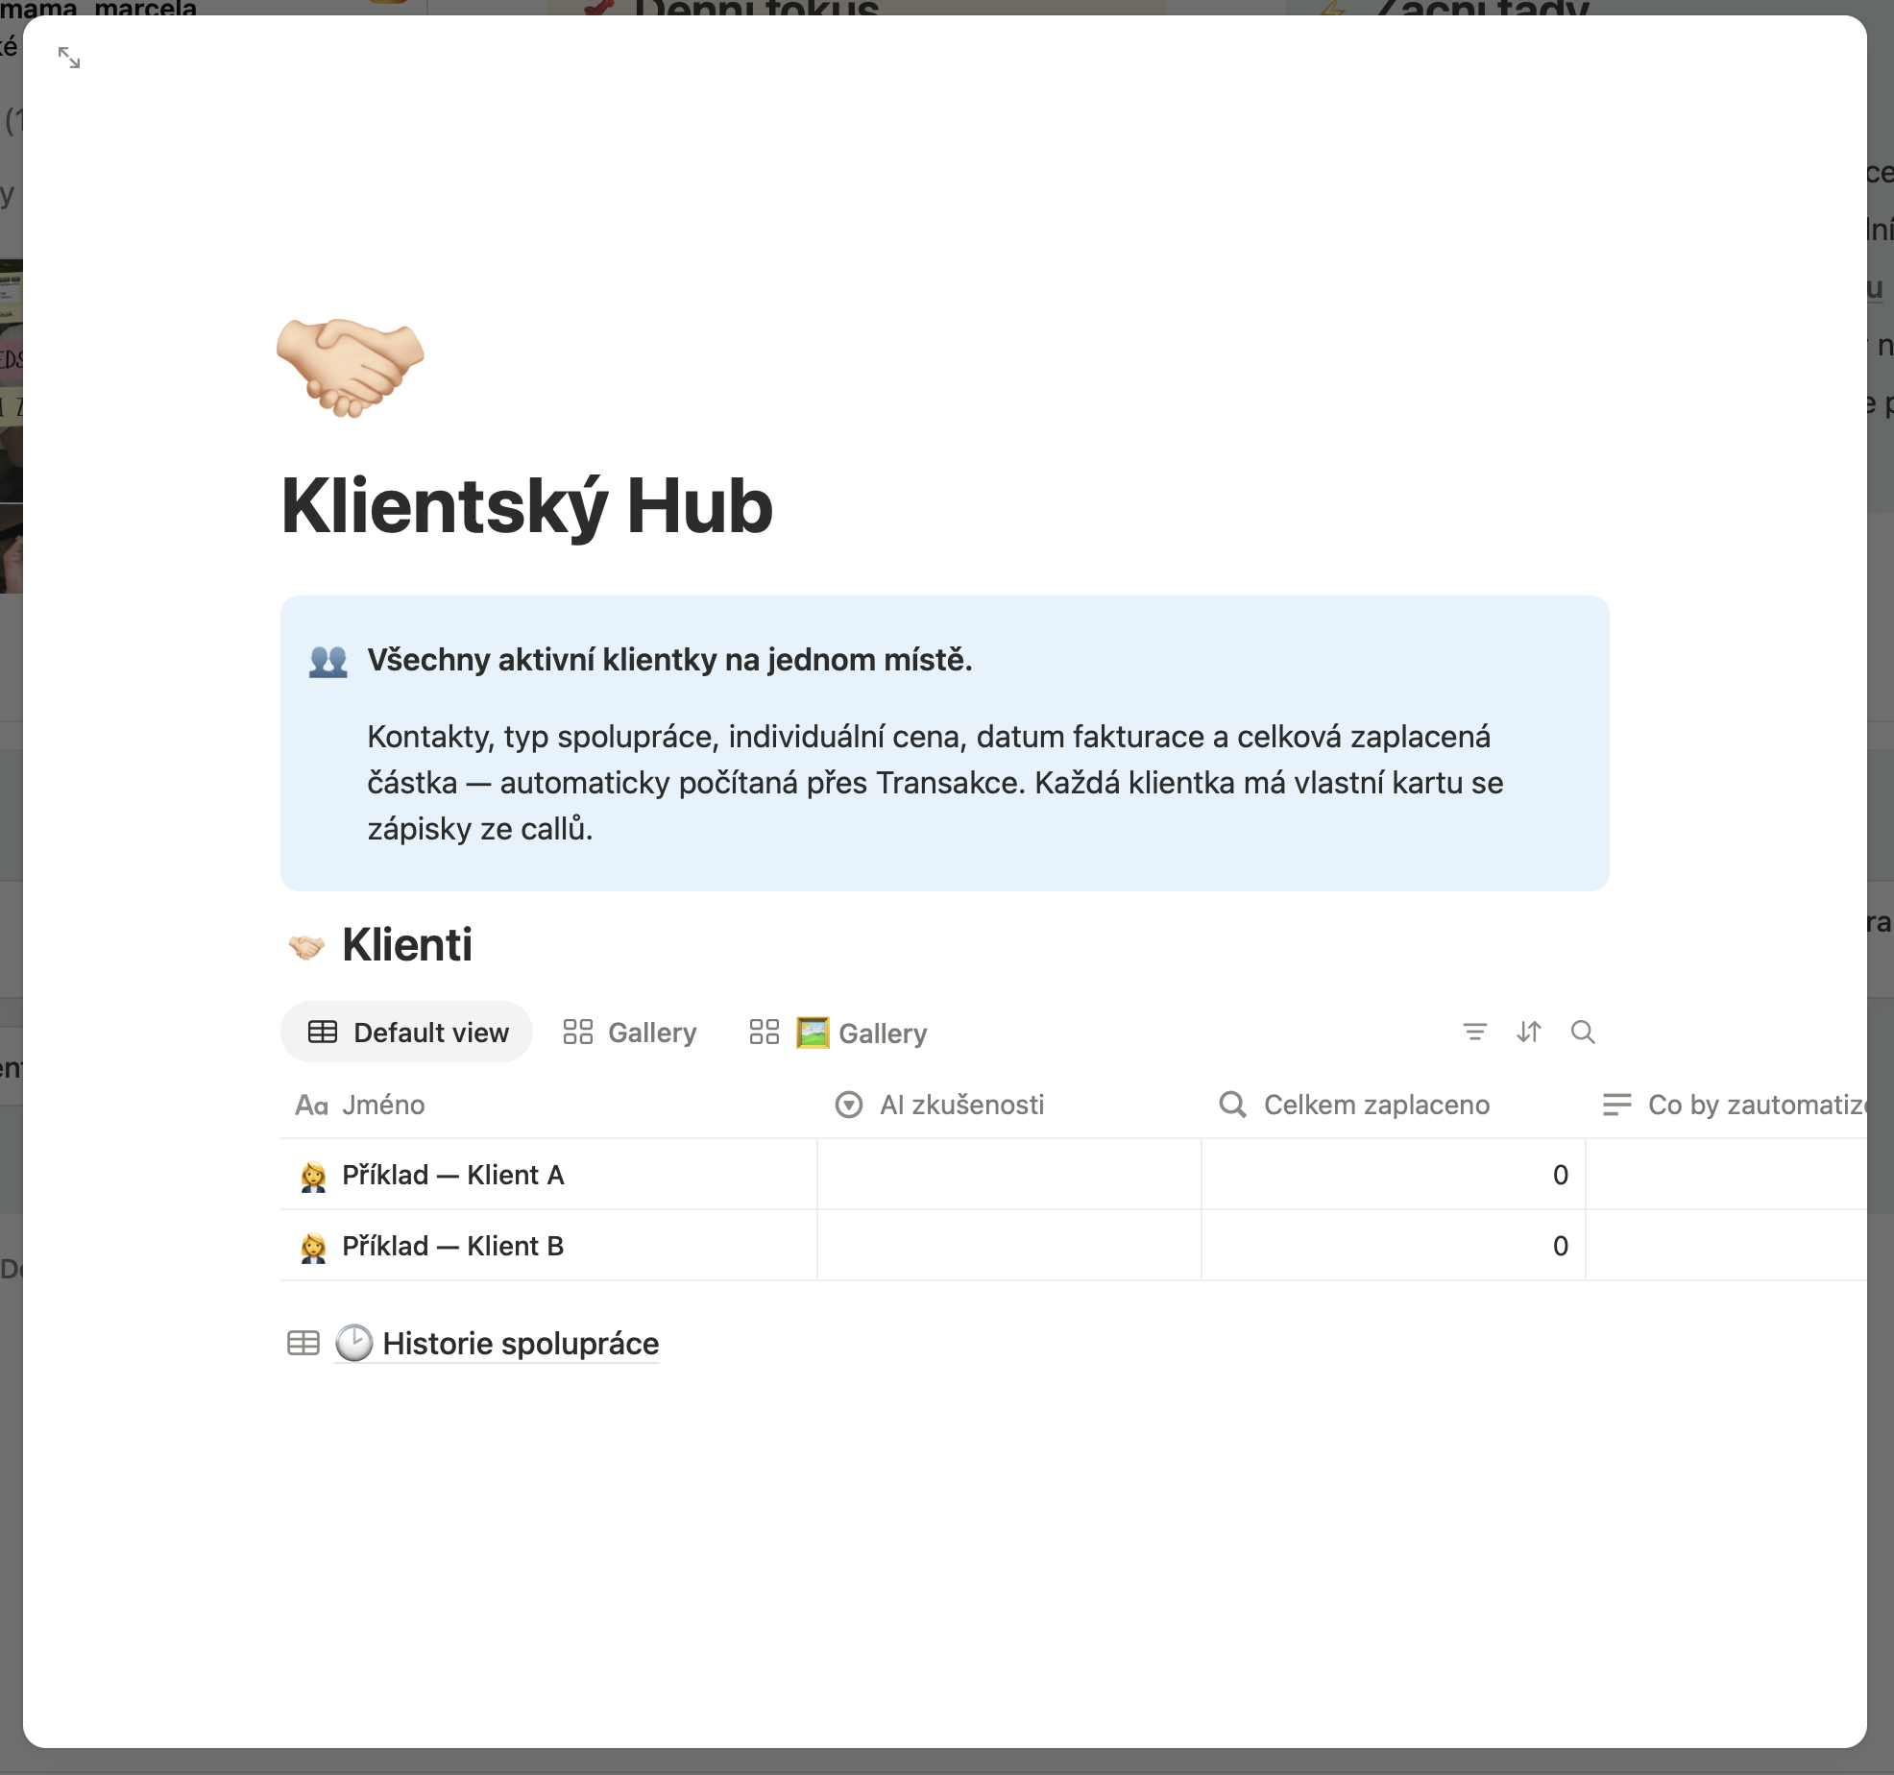Open the Co by zautomatizovala column header
The image size is (1894, 1775).
[1727, 1105]
